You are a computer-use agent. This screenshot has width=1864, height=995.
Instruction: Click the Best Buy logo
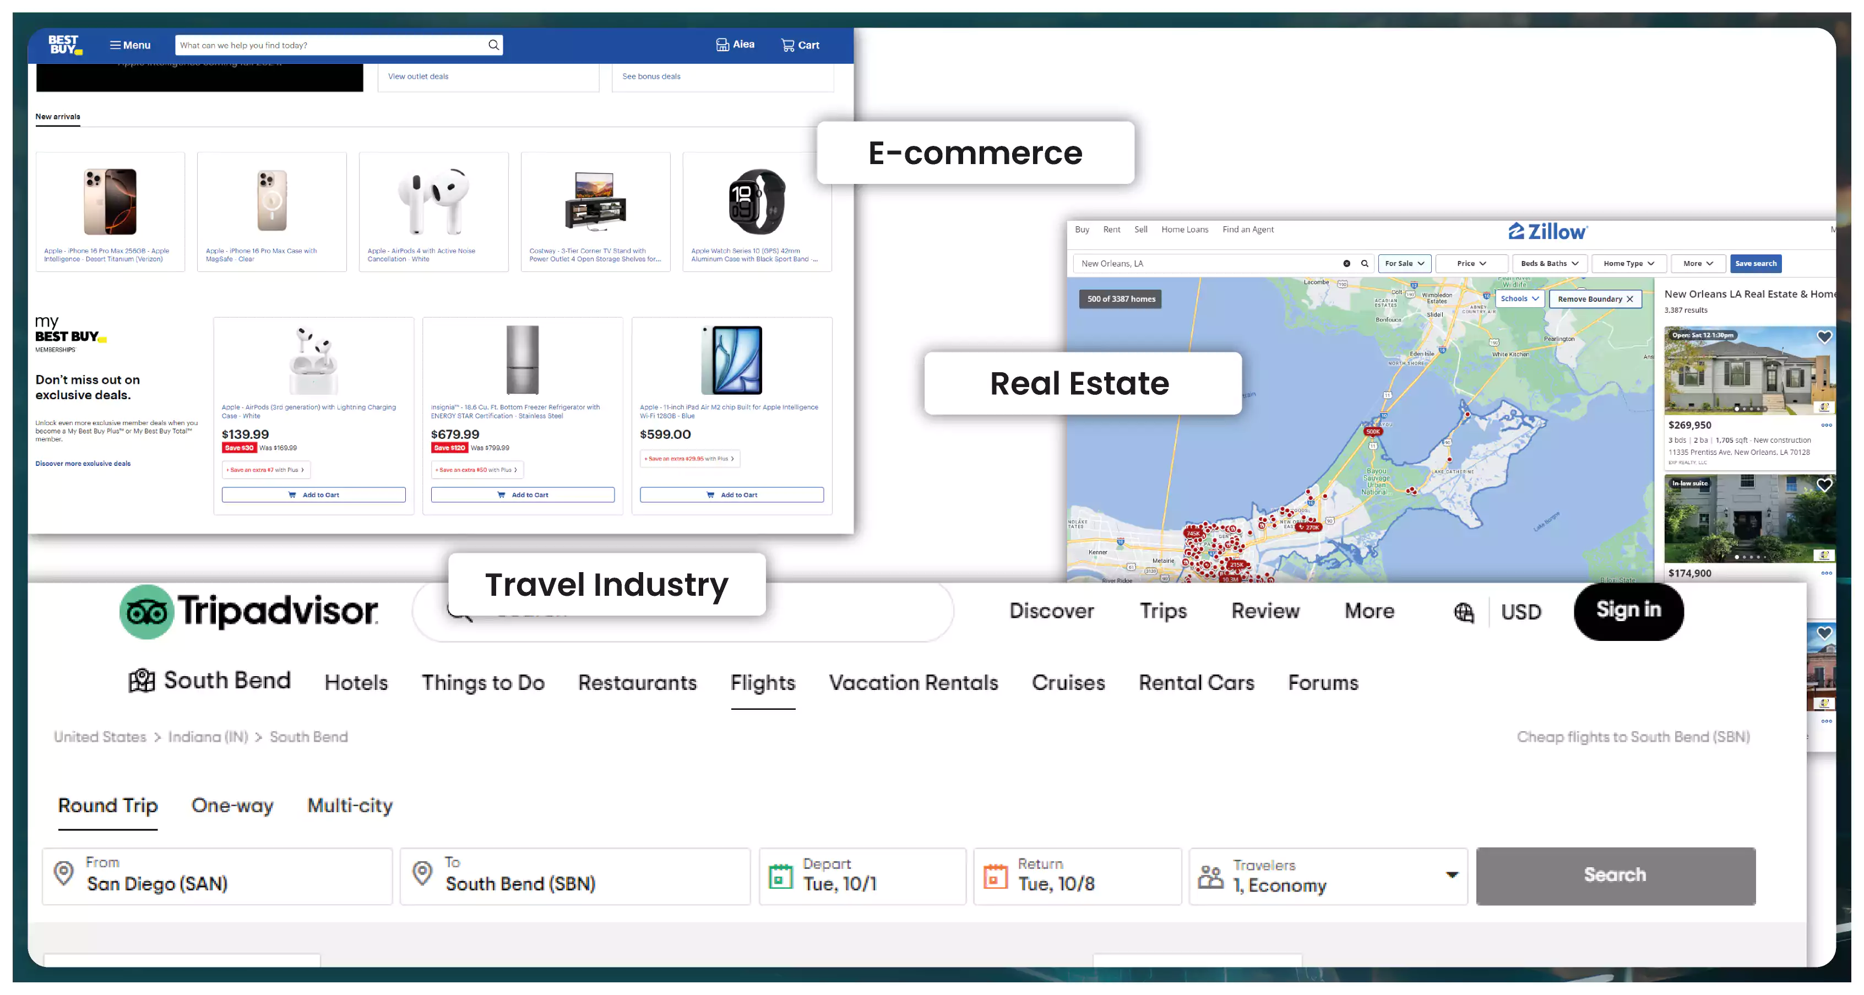(65, 45)
